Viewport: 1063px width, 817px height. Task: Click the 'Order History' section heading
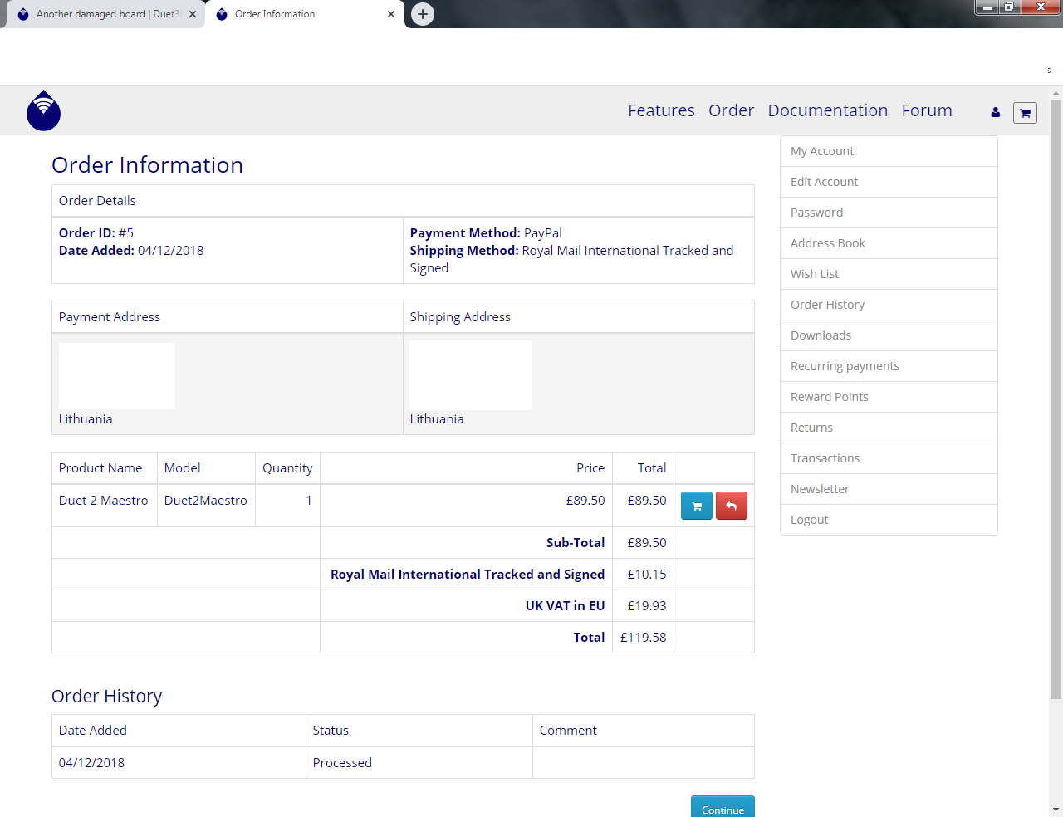(x=106, y=697)
